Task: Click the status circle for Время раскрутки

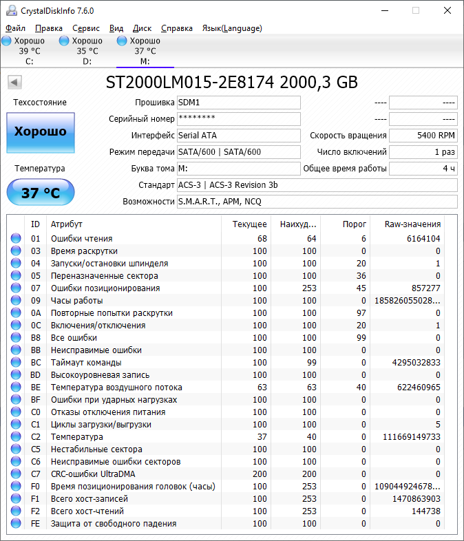Action: coord(16,251)
